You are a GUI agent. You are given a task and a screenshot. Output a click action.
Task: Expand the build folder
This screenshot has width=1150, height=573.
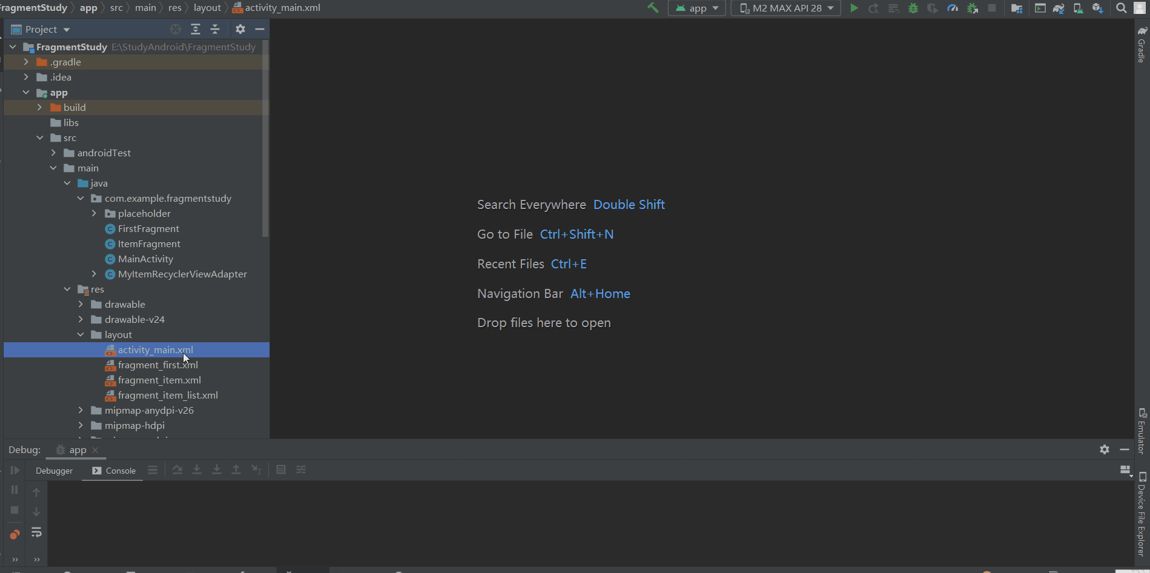pos(39,107)
